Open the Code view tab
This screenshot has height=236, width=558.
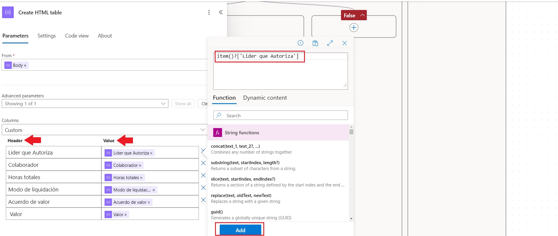click(77, 36)
